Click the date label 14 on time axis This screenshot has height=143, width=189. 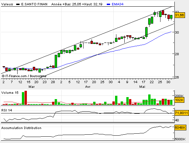[x=135, y=82]
